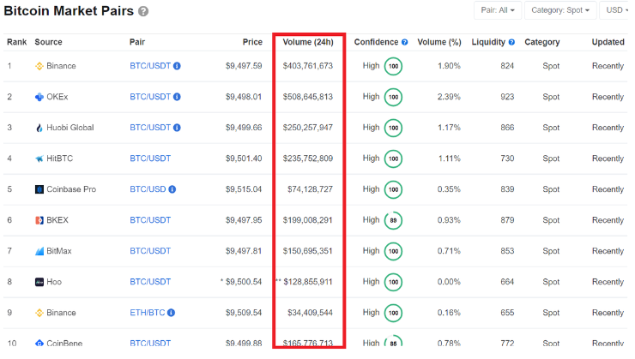
Task: Click the price $9,497.59
Action: point(244,66)
